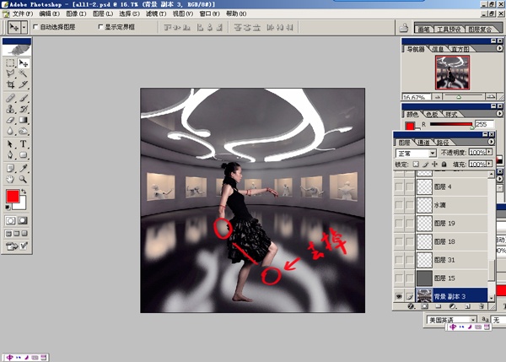Select the Healing Brush tool
The height and width of the screenshot is (362, 506).
point(10,98)
